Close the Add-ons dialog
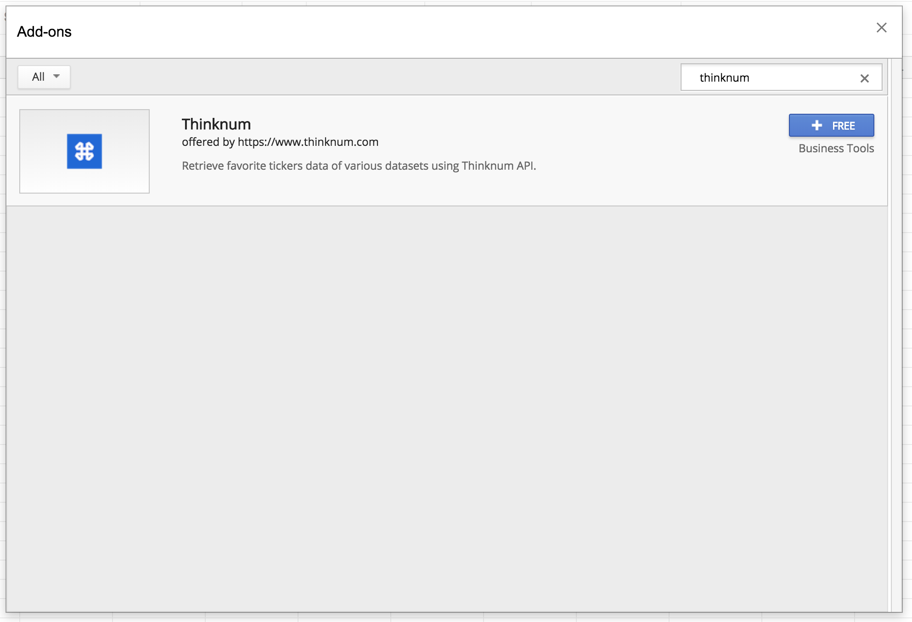 point(881,28)
